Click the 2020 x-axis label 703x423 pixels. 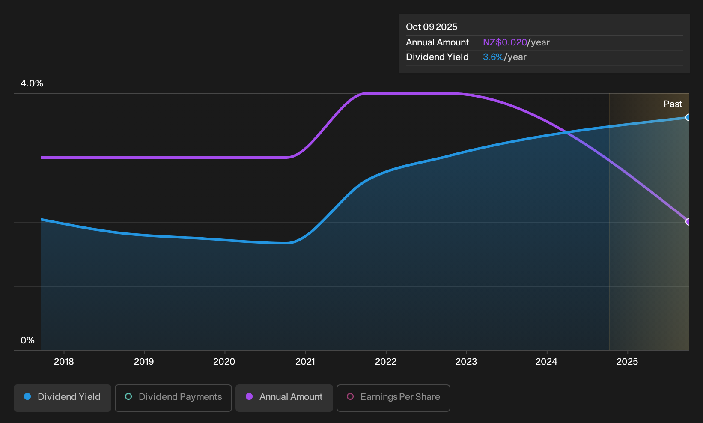pos(224,362)
